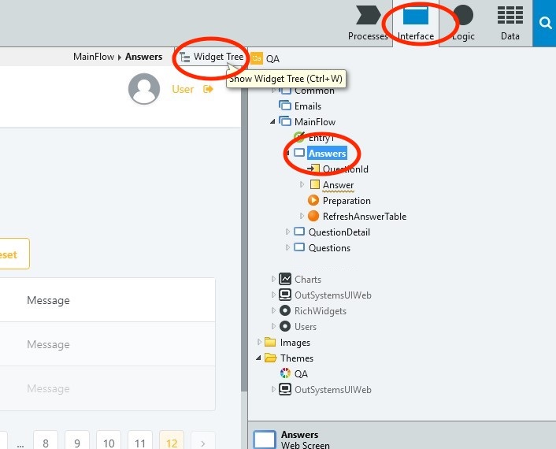Select the RichWidgets row
Viewport: 556px width, 449px height.
pos(321,311)
